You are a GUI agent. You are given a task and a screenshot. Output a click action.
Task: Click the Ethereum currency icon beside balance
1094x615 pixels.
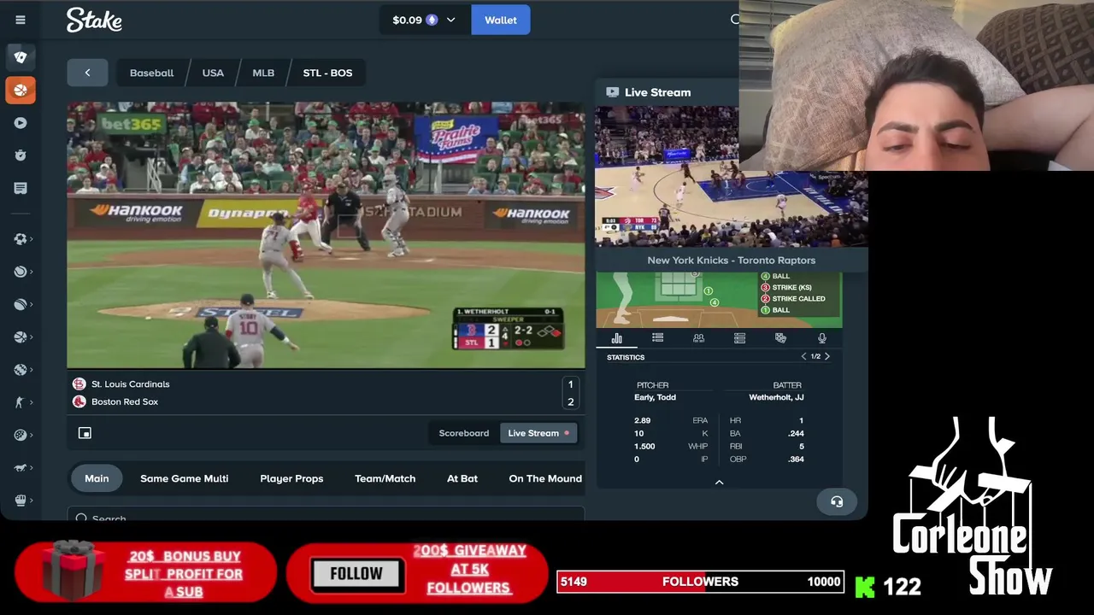[432, 20]
